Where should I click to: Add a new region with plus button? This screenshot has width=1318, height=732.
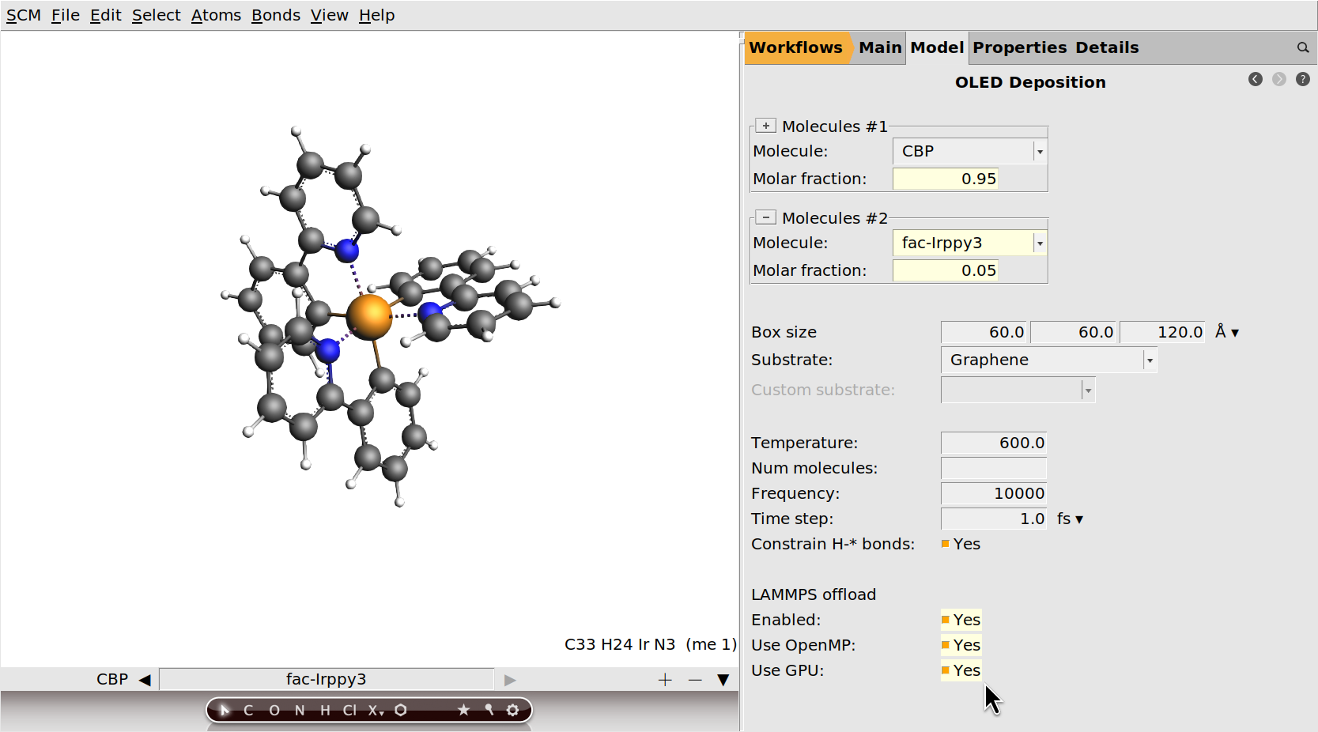(664, 680)
